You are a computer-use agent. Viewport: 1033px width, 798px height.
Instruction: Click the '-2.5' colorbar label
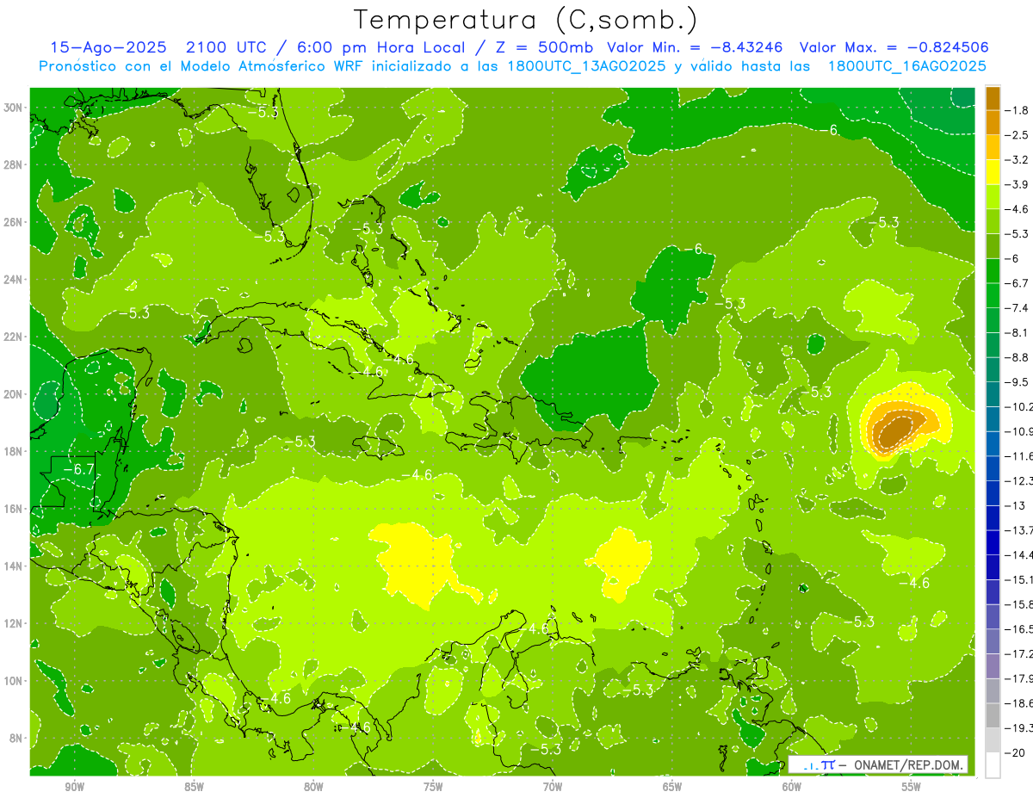click(x=1017, y=135)
